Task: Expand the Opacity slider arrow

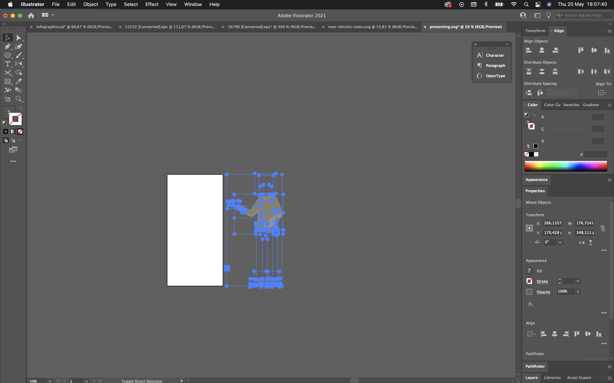Action: [578, 291]
